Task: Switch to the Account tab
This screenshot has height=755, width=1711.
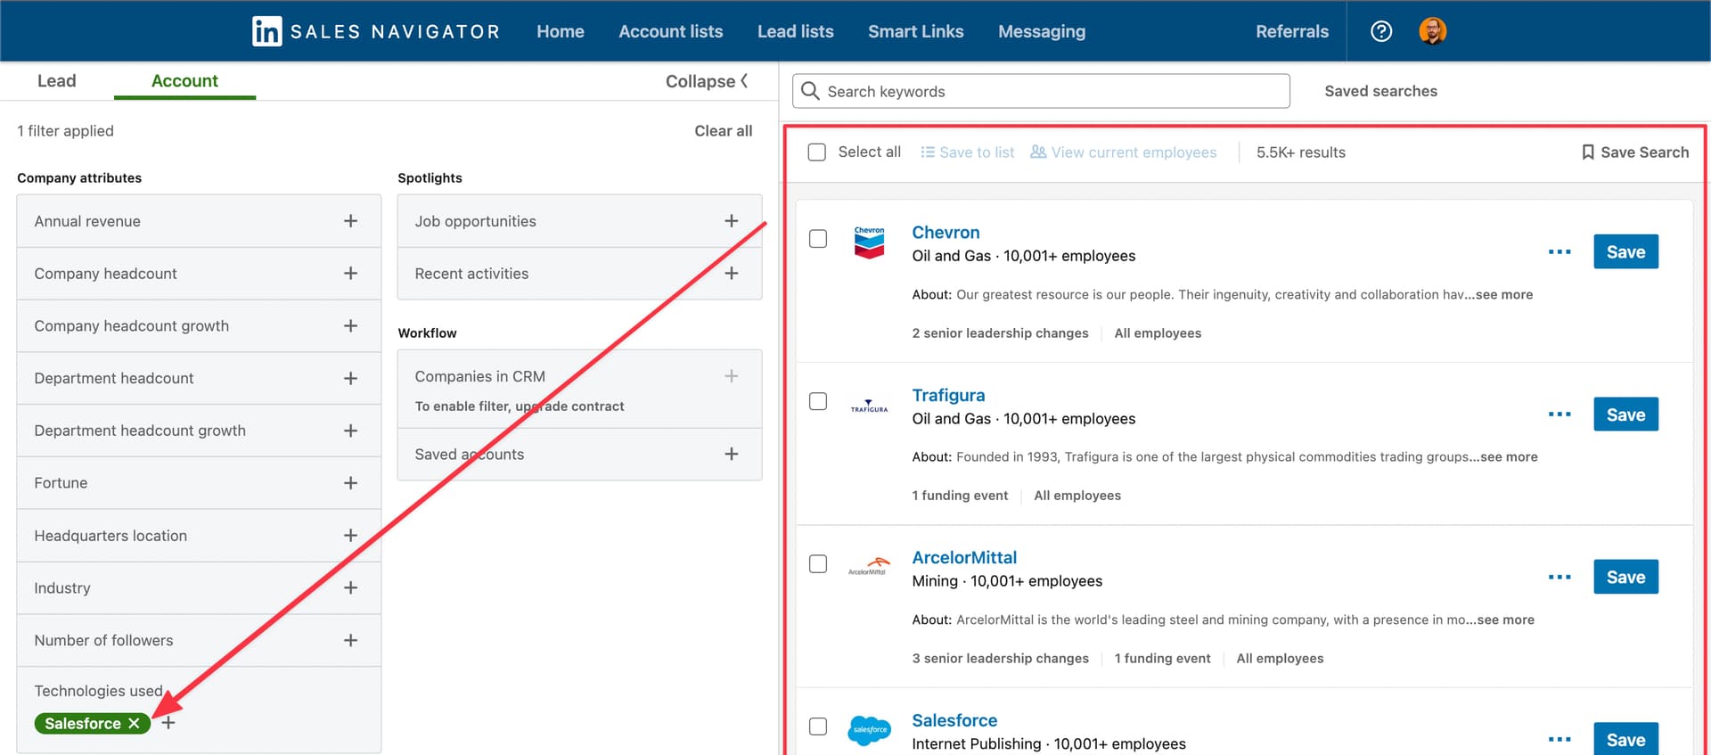Action: click(x=184, y=81)
